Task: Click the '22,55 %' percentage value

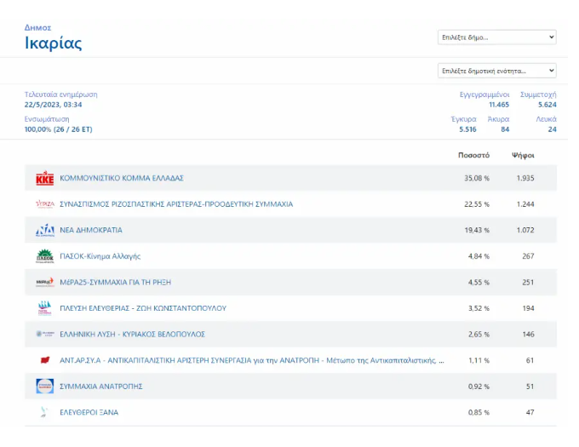Action: click(x=477, y=204)
